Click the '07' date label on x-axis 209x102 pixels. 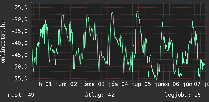point(197,84)
